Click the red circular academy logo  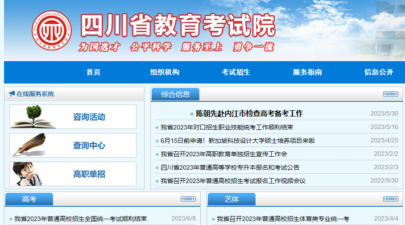point(53,31)
